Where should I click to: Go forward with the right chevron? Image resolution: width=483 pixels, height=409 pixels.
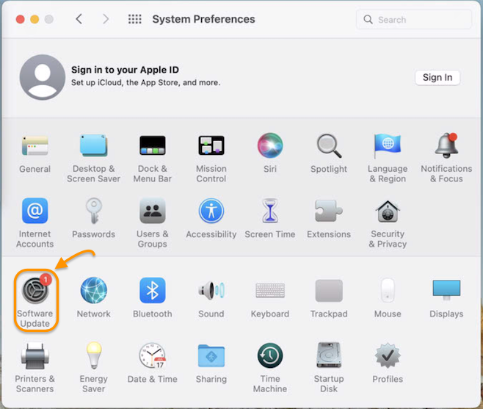tap(106, 19)
